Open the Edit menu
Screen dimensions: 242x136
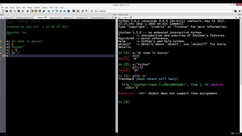point(6,8)
